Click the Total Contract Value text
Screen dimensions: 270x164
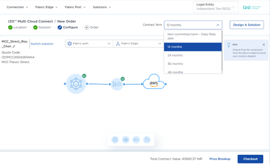(x=176, y=159)
